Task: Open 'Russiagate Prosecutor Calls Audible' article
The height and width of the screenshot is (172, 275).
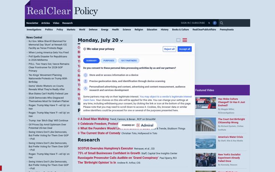Action: (x=118, y=158)
